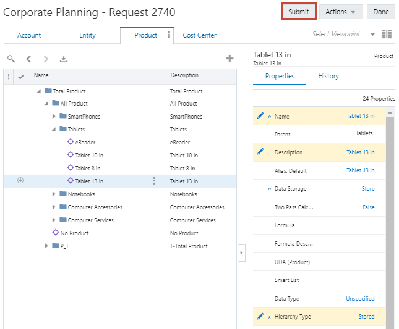The width and height of the screenshot is (399, 329).
Task: Select the Tablet 13 in tree row
Action: click(120, 181)
